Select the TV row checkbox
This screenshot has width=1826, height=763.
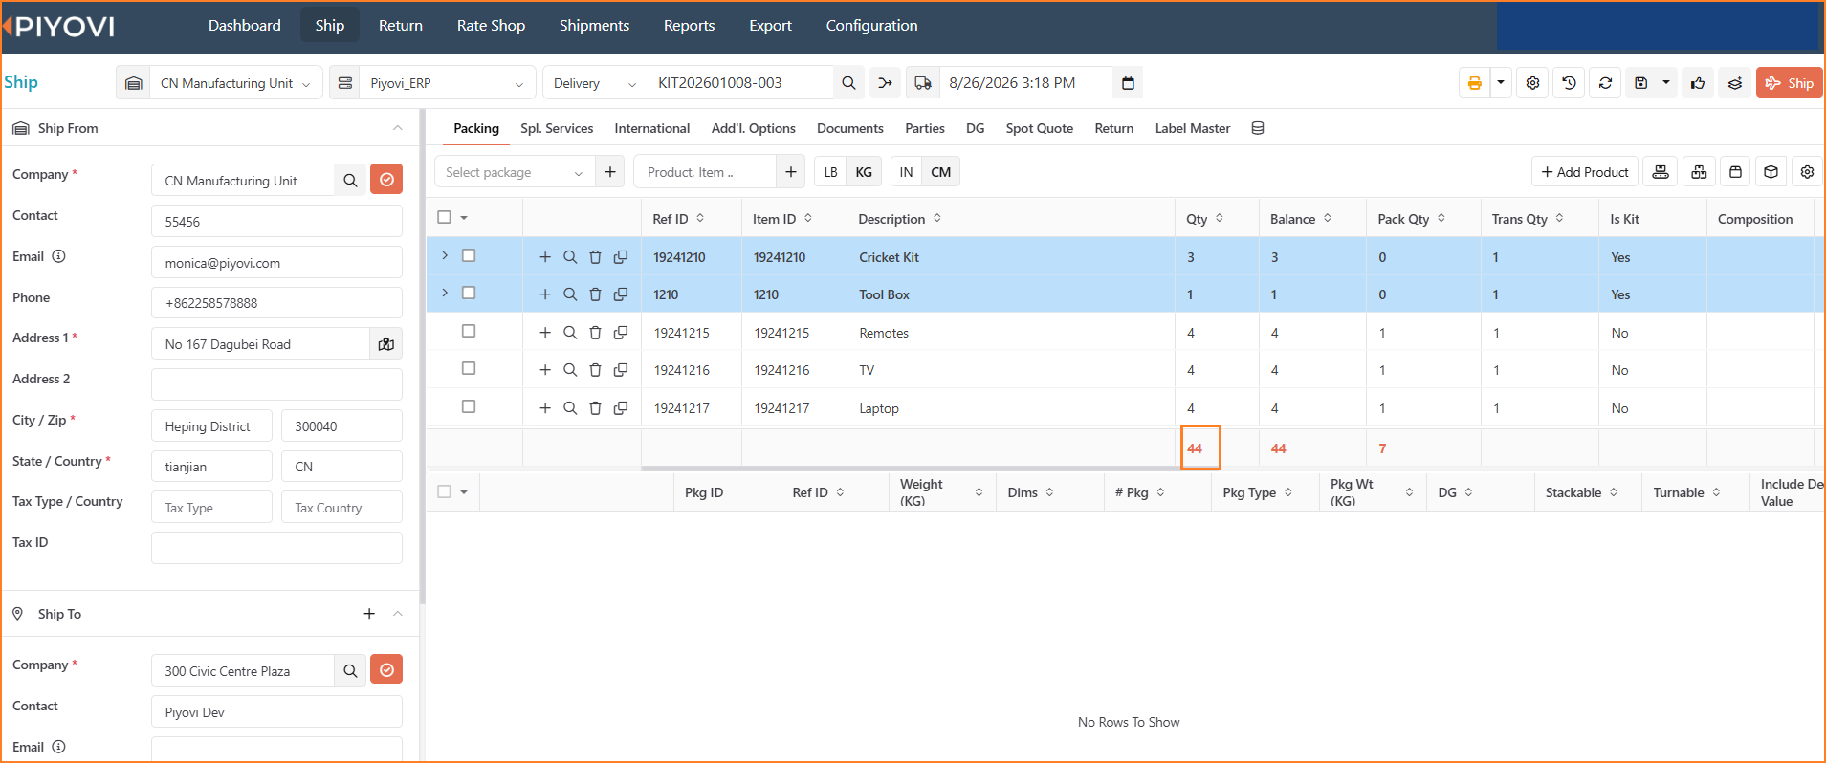click(x=469, y=368)
